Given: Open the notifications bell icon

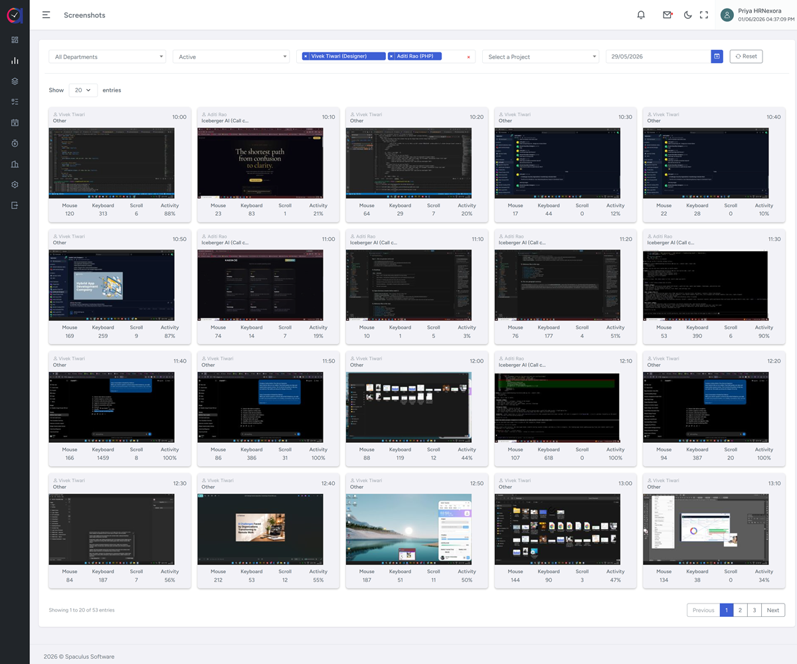Looking at the screenshot, I should tap(641, 15).
